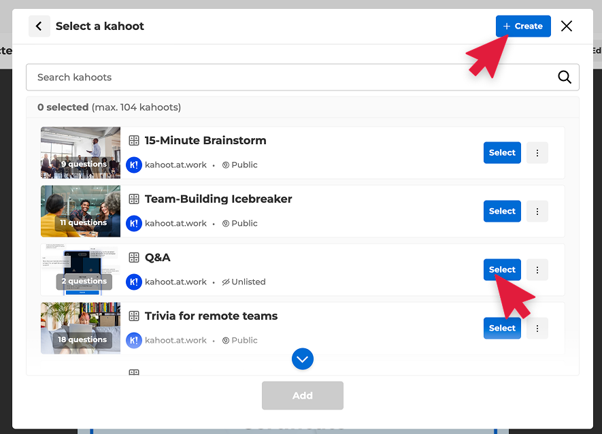Click the kahoot type icon beside 15-Minute Brainstorm
Screen dimensions: 602x434
[x=134, y=141]
